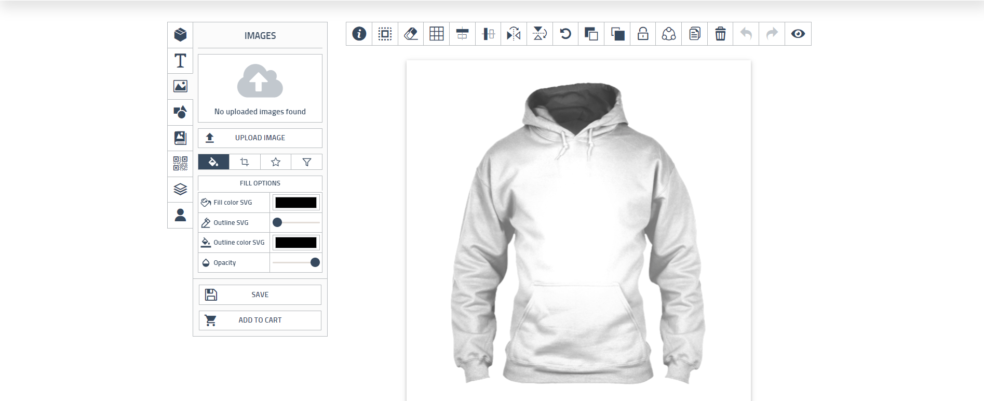This screenshot has width=984, height=401.
Task: Click the redo arrow toolbar icon
Action: point(772,34)
